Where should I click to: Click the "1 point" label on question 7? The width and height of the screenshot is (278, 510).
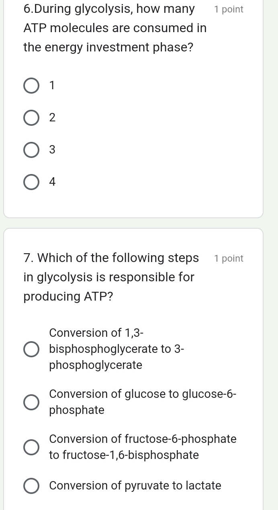(x=229, y=258)
